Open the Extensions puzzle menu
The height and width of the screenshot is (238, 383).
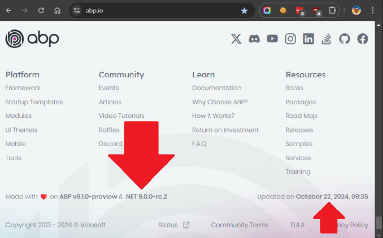coord(332,11)
